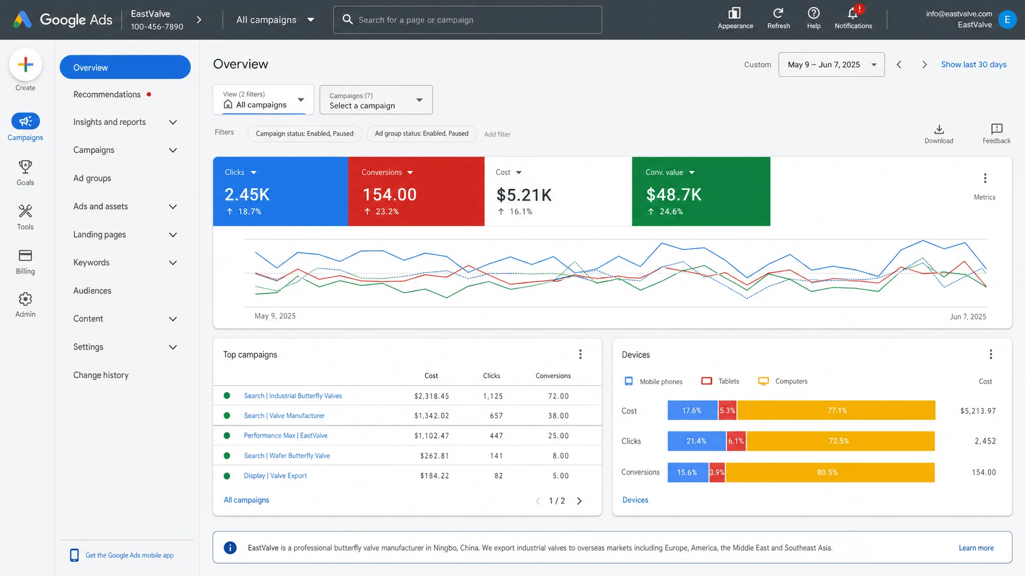The height and width of the screenshot is (576, 1025).
Task: Click the EastVelve account avatar
Action: point(1007,19)
